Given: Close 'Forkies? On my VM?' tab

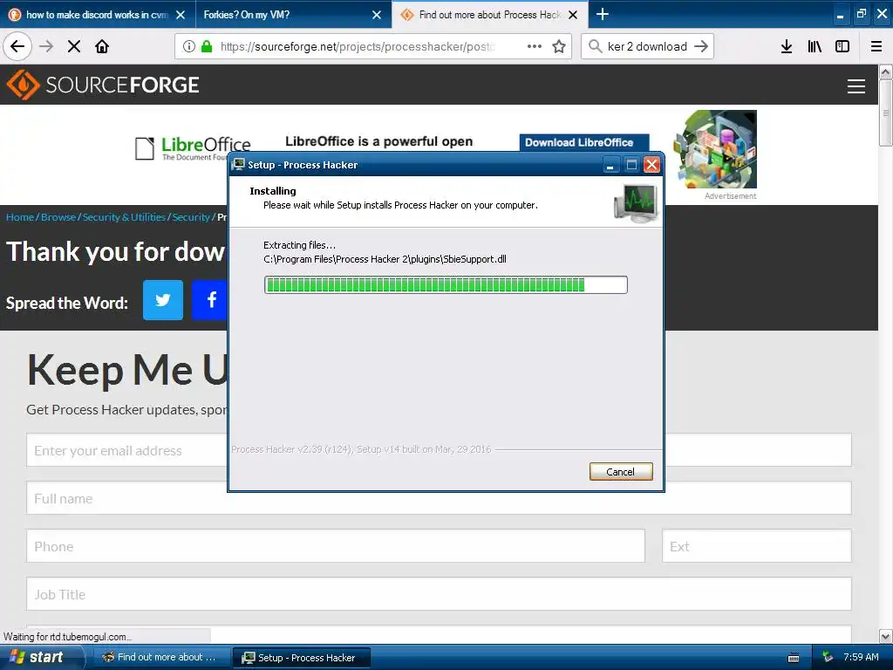Looking at the screenshot, I should (377, 15).
